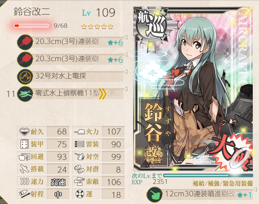Click the 耐久 heart icon
This screenshot has width=259, height=204.
tap(24, 132)
